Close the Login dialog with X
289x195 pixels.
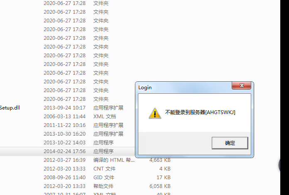tap(241, 85)
